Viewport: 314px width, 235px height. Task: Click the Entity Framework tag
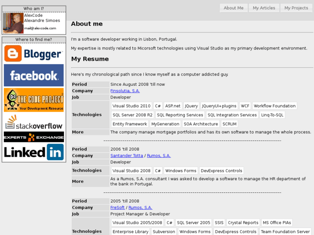click(130, 124)
